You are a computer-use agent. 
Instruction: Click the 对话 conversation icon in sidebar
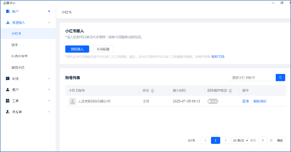click(x=8, y=79)
